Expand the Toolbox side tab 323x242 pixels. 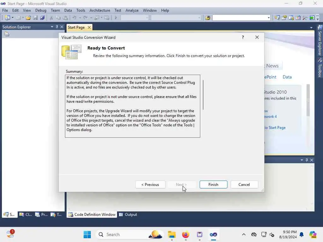click(320, 68)
